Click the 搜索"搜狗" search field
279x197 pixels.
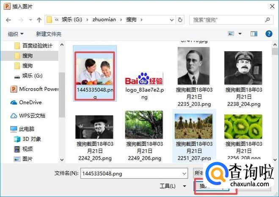click(x=229, y=19)
